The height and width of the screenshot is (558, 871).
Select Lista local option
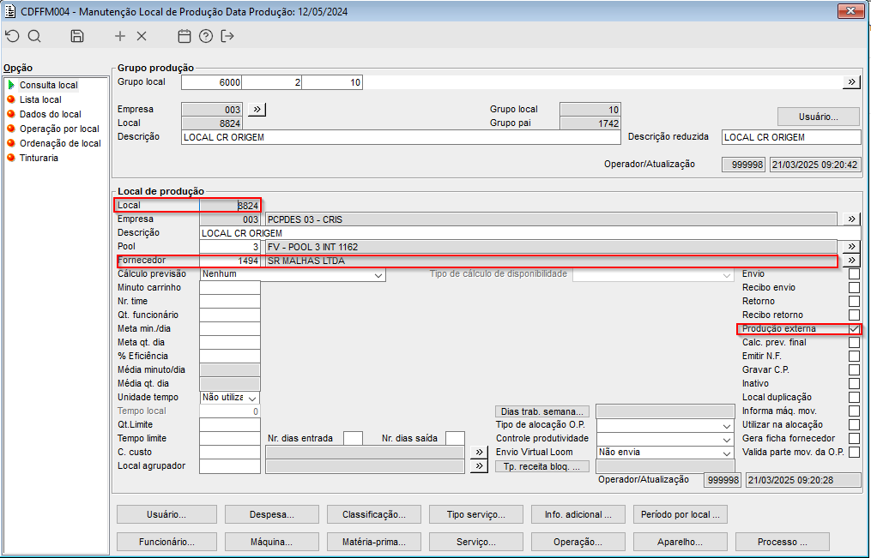pyautogui.click(x=40, y=99)
